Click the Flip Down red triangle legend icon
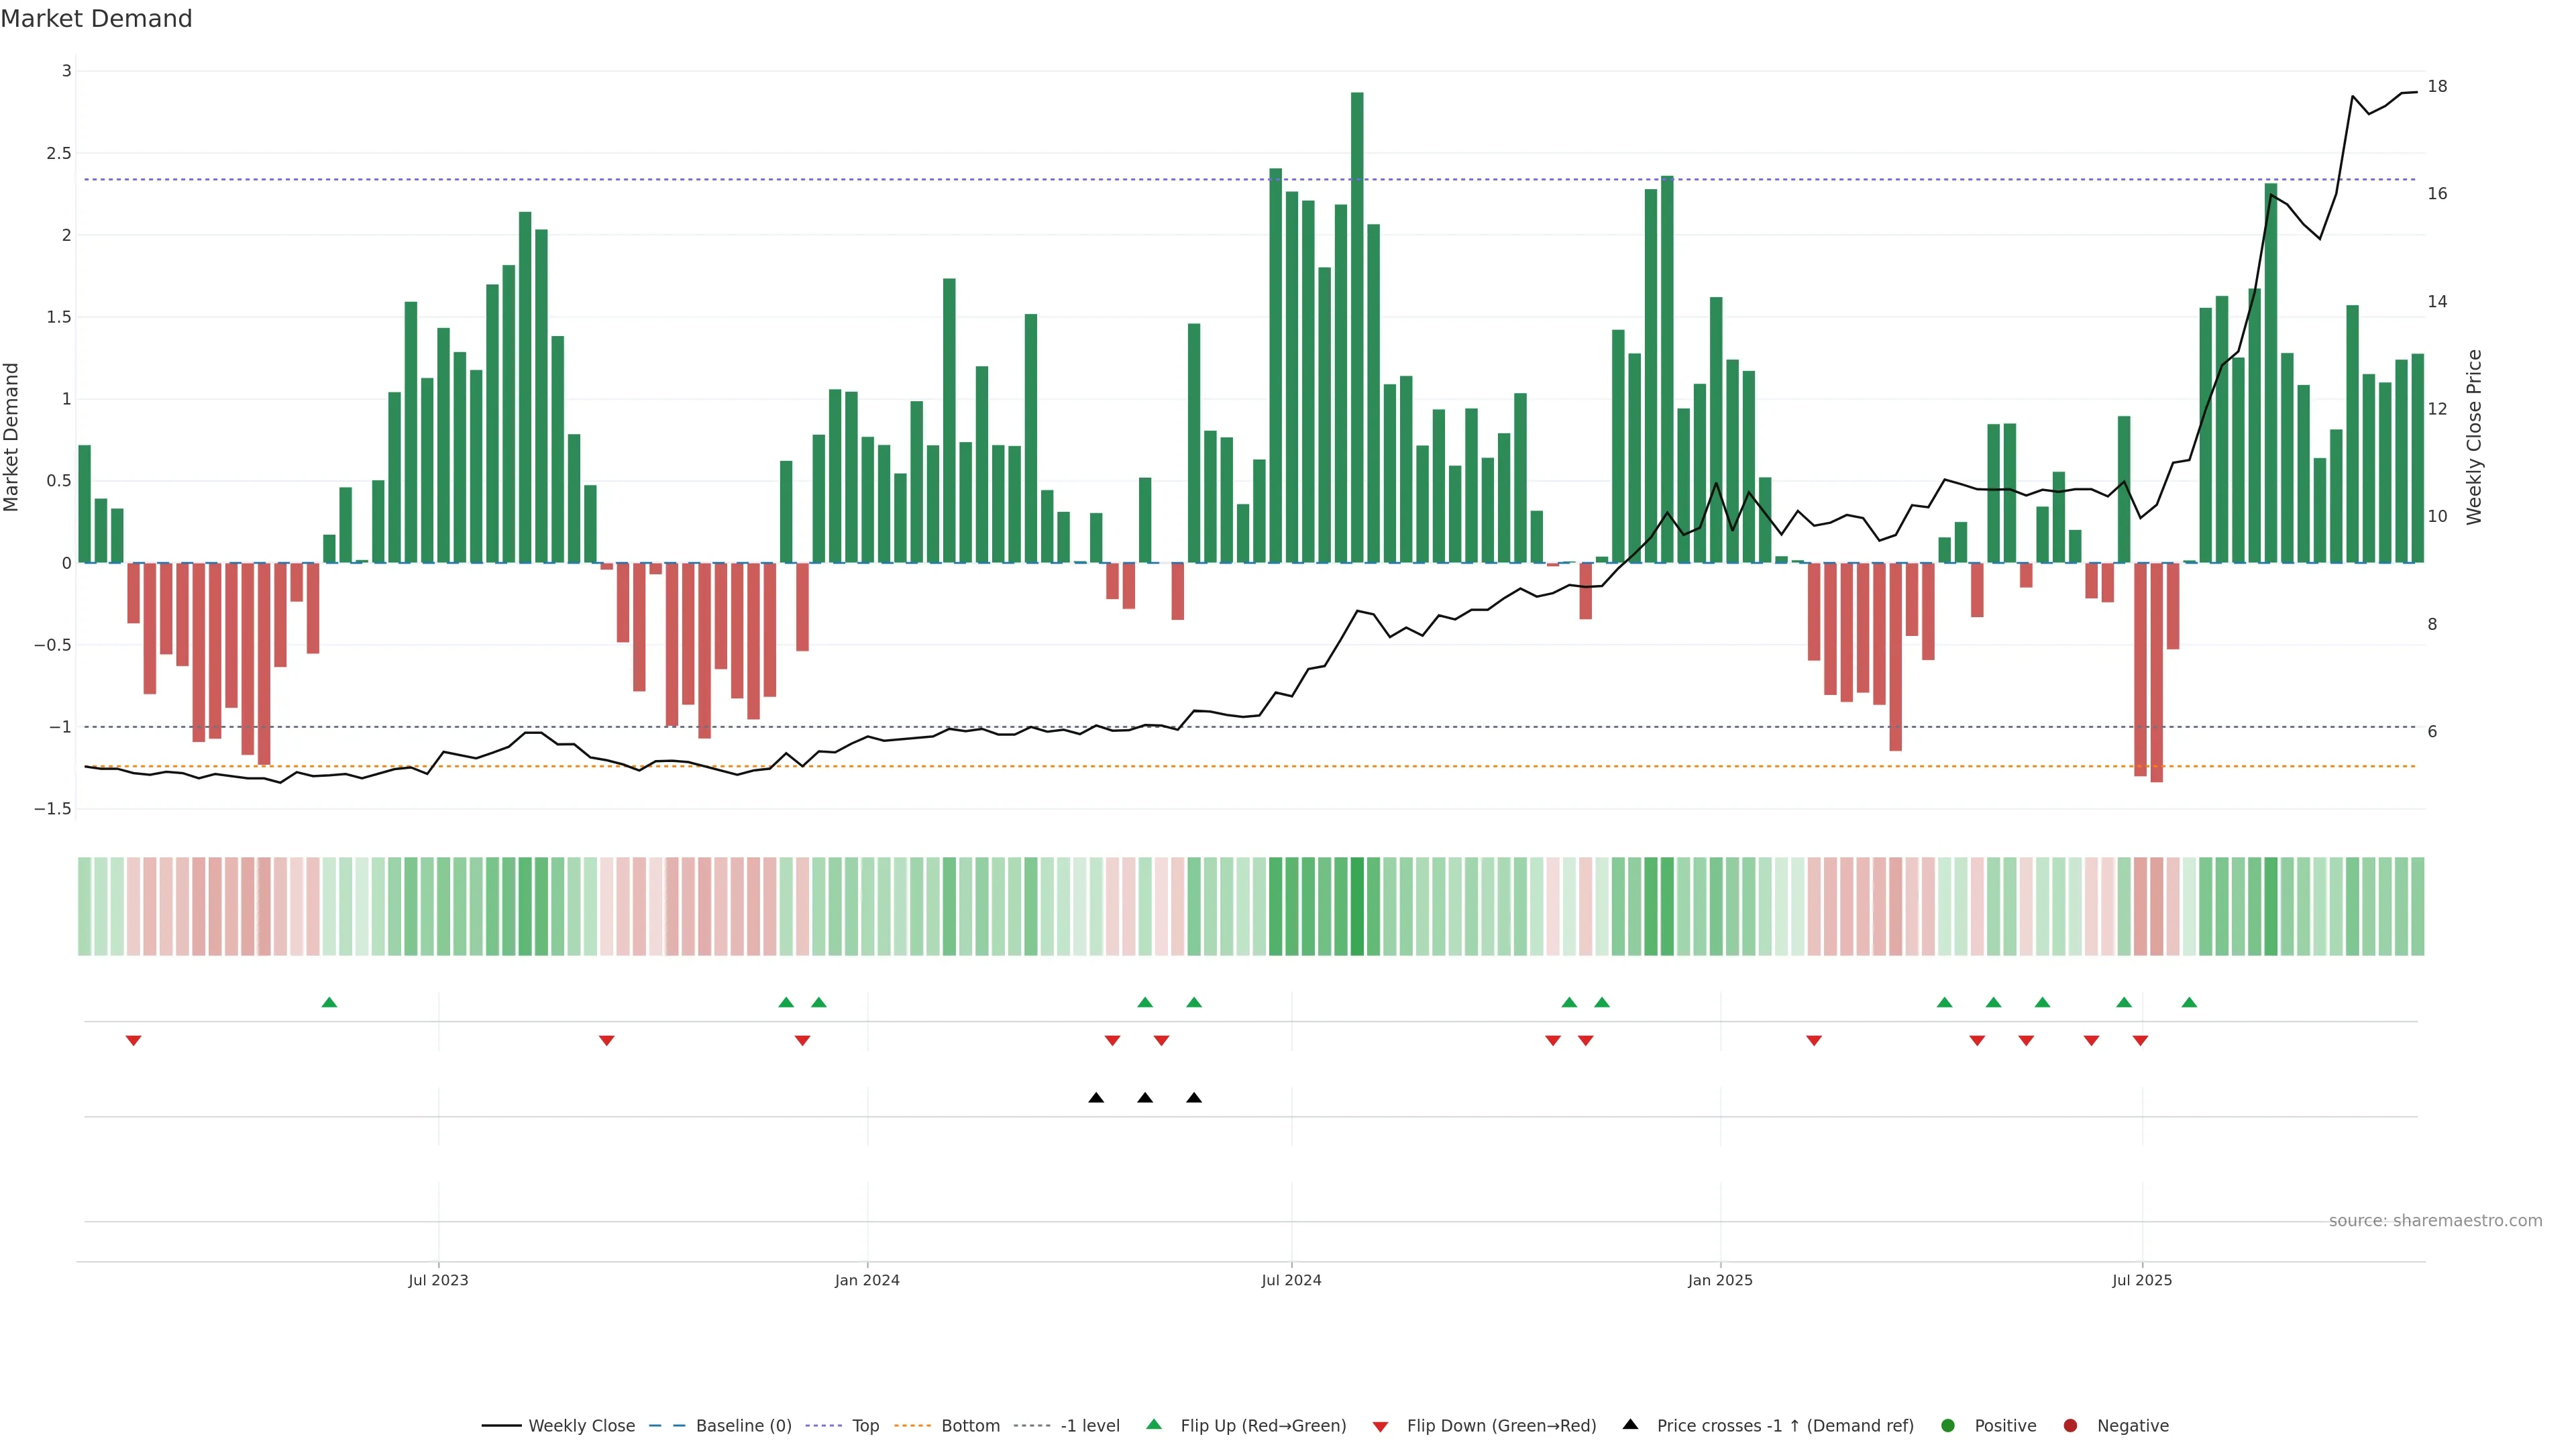Screen dimensions: 2576x1449 (x=1380, y=1426)
